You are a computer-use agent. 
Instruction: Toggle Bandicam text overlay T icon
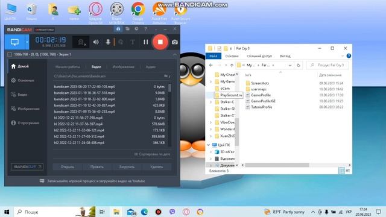click(x=133, y=42)
